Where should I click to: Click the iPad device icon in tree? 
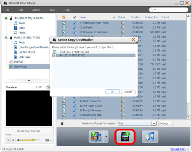click(11, 18)
